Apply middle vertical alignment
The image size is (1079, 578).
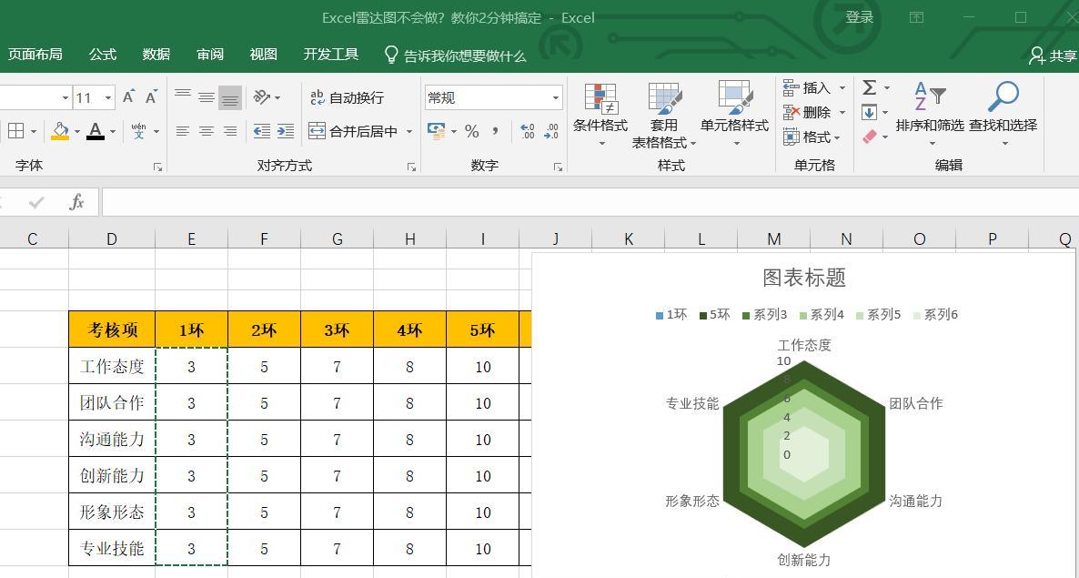tap(207, 97)
